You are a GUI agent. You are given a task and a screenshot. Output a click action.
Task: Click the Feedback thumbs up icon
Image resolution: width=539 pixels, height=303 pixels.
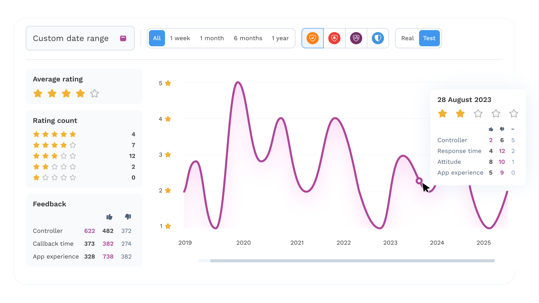point(109,217)
